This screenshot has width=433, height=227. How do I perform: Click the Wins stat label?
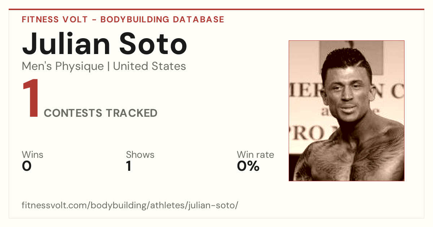click(x=32, y=155)
